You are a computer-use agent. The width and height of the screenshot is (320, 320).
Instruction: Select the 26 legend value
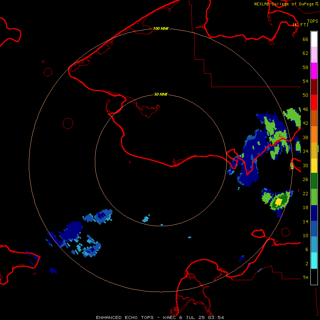pos(305,180)
